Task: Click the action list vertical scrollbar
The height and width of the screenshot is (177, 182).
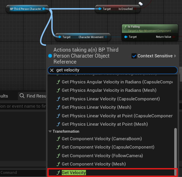Action: [x=176, y=151]
